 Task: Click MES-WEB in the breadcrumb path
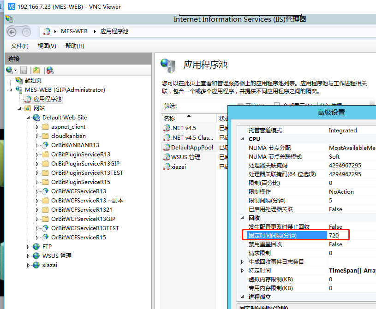click(x=74, y=31)
